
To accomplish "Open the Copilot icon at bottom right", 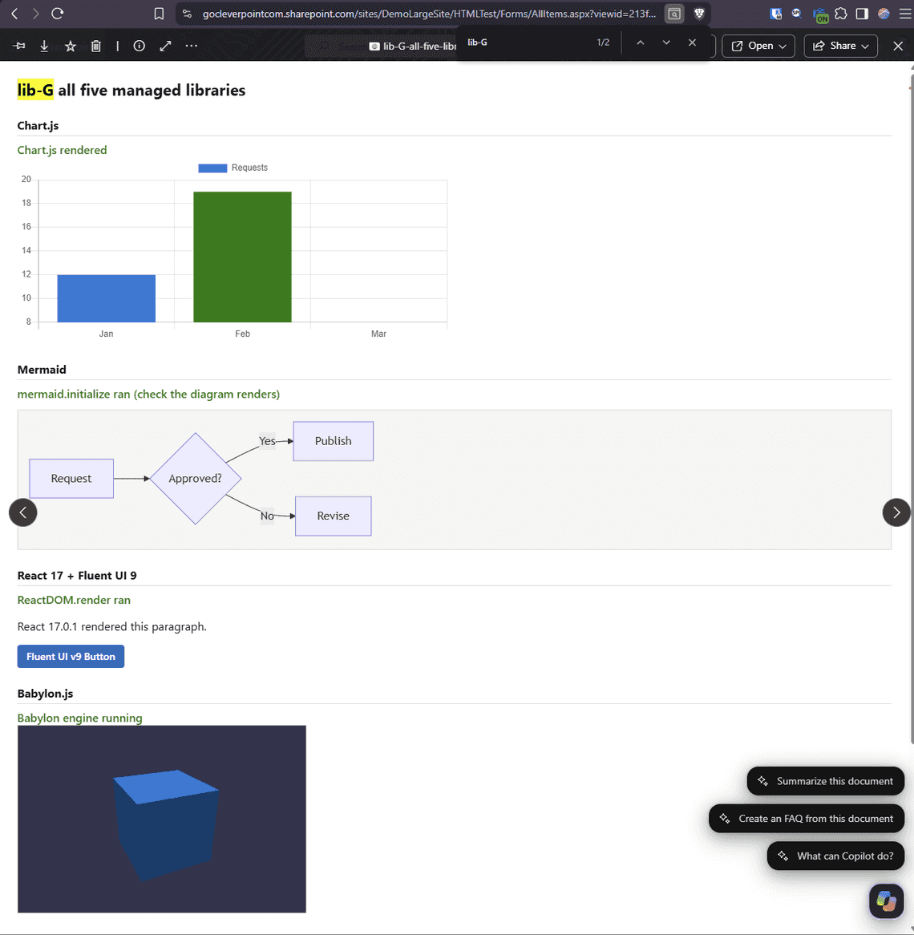I will 887,901.
